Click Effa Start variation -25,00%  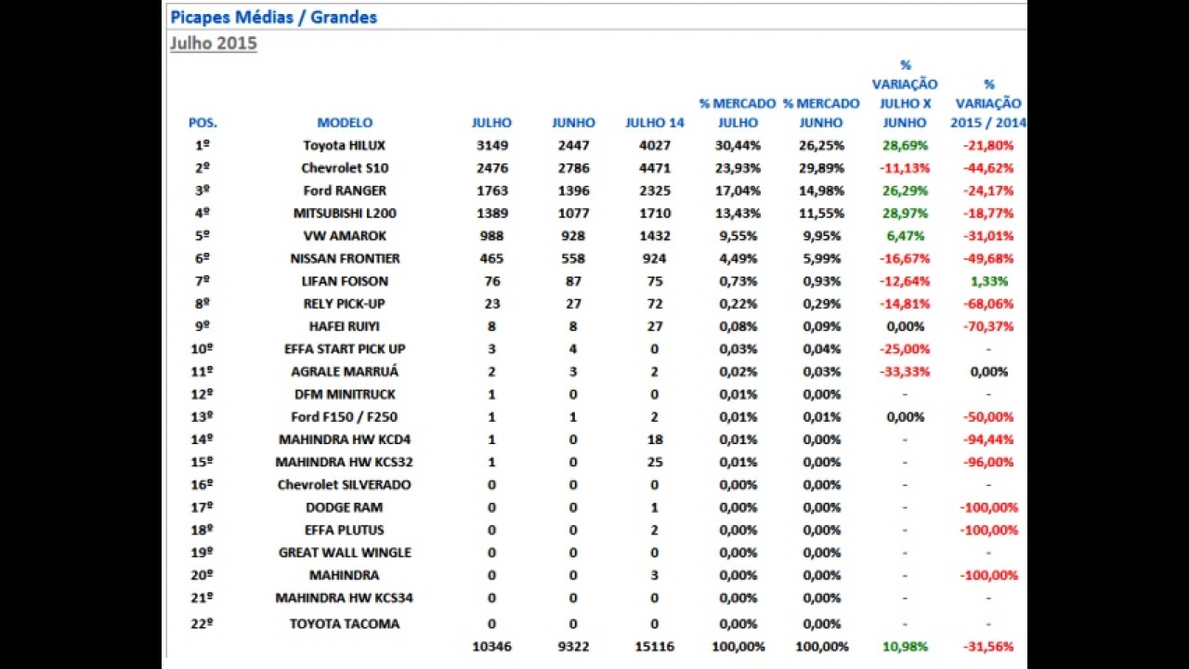point(905,349)
